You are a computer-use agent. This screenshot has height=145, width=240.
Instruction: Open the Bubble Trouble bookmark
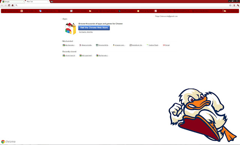29,11
